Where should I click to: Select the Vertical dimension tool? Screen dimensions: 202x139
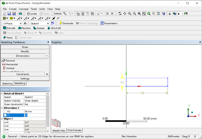coord(8,68)
